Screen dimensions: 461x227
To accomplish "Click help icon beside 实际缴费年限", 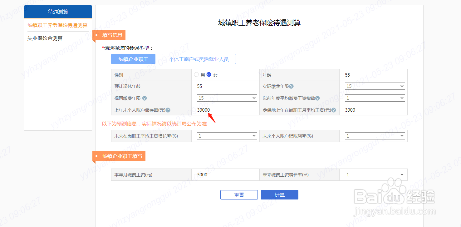I will pyautogui.click(x=291, y=86).
